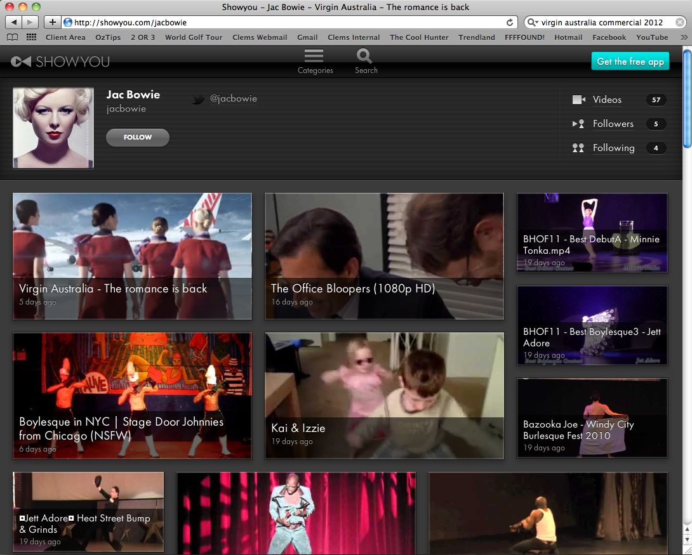
Task: Play Bazooka Joe Windy City Burlesque video
Action: tap(592, 418)
